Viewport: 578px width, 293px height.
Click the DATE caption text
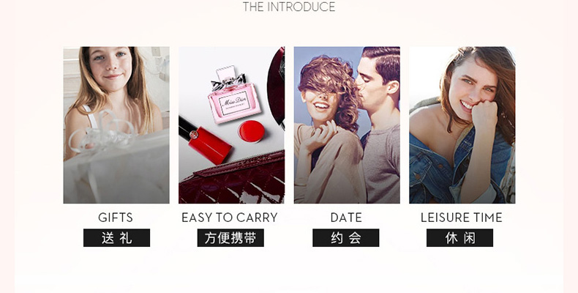[346, 218]
